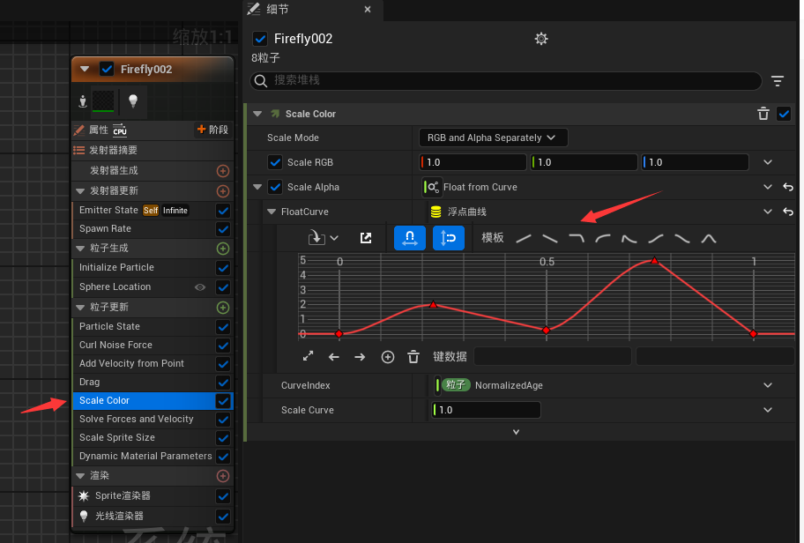Viewport: 804px width, 543px height.
Task: Collapse the FloatCurve section
Action: pos(272,212)
